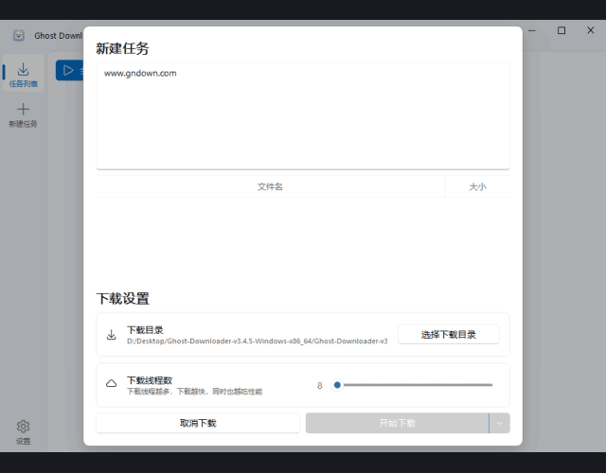Click the 下载线程数 label
The image size is (606, 473).
(150, 380)
